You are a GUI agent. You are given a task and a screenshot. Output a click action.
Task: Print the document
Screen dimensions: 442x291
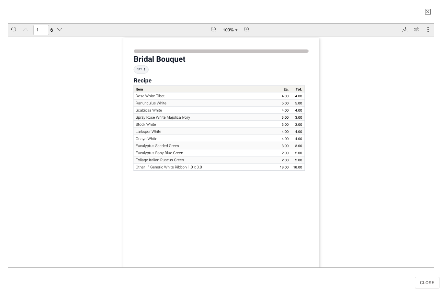tap(416, 29)
